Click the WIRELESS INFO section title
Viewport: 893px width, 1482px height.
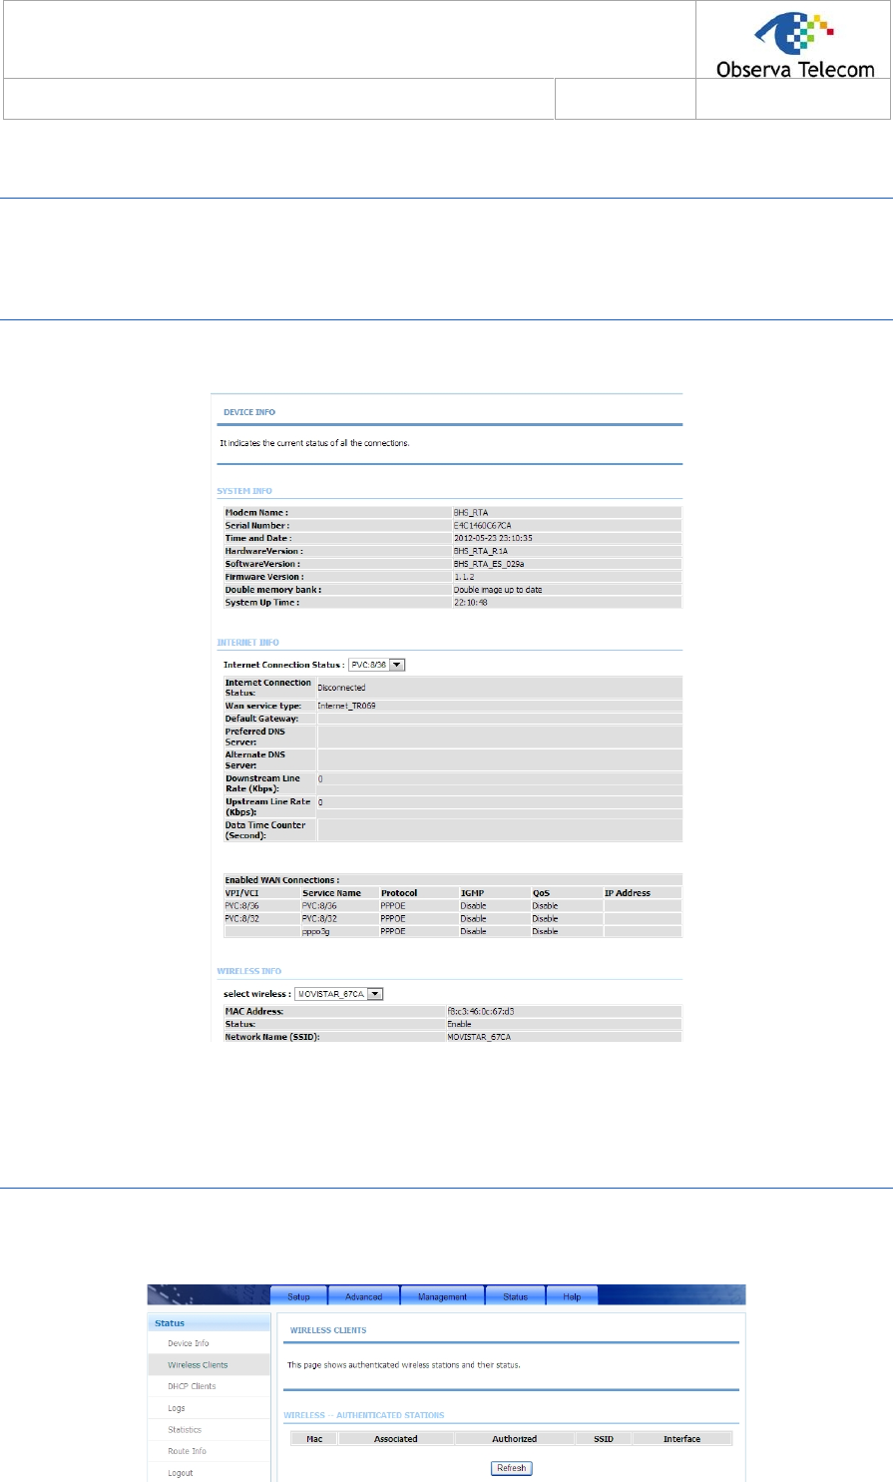[249, 971]
